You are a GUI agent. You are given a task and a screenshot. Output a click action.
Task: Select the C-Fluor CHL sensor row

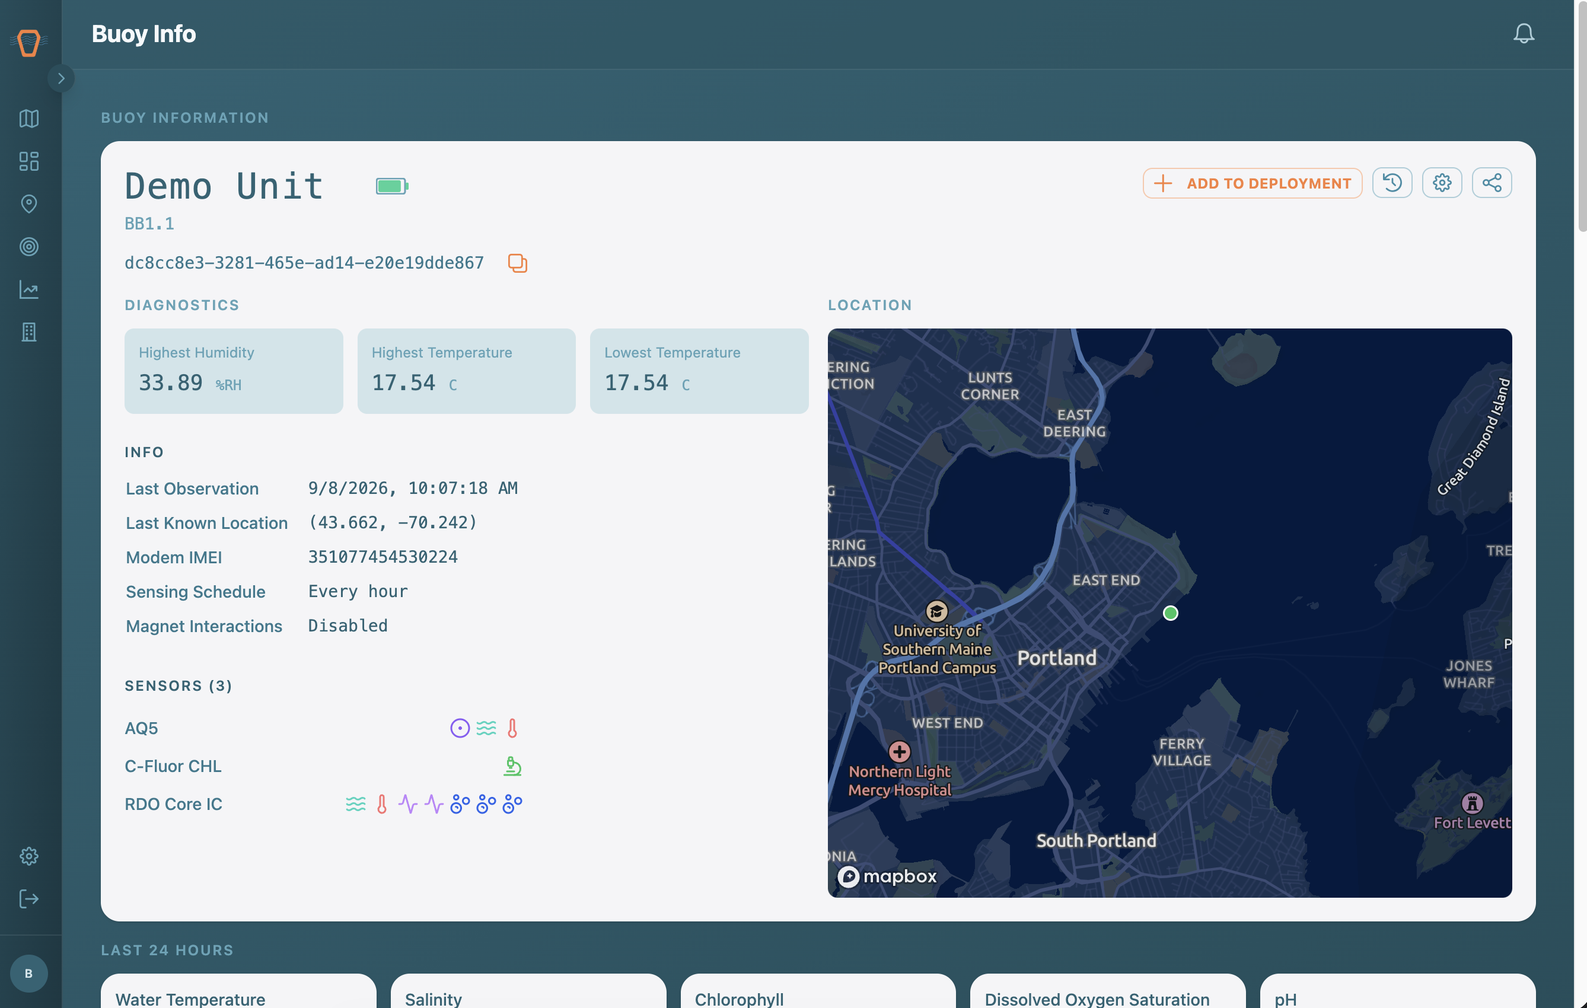[324, 766]
